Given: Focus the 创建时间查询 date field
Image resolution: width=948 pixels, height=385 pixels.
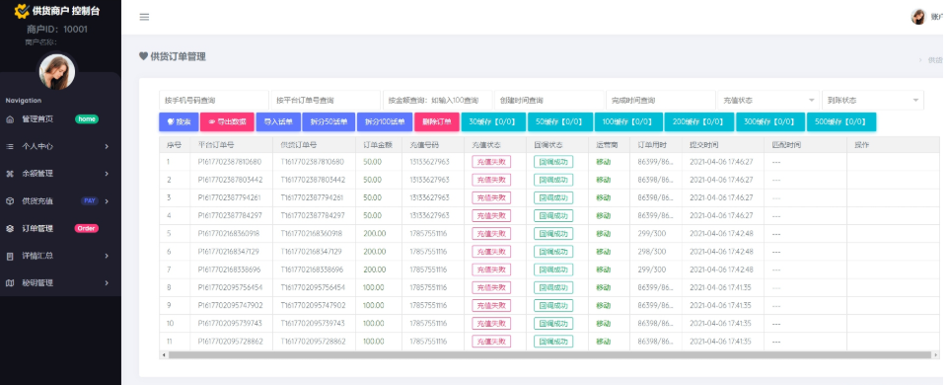Looking at the screenshot, I should click(x=549, y=100).
